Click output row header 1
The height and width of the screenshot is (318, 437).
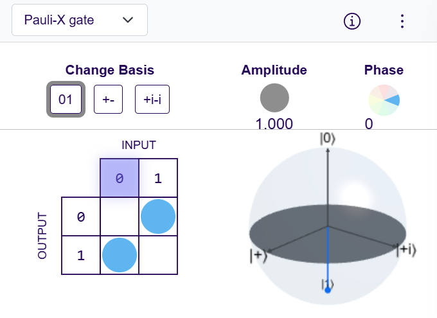pyautogui.click(x=81, y=255)
